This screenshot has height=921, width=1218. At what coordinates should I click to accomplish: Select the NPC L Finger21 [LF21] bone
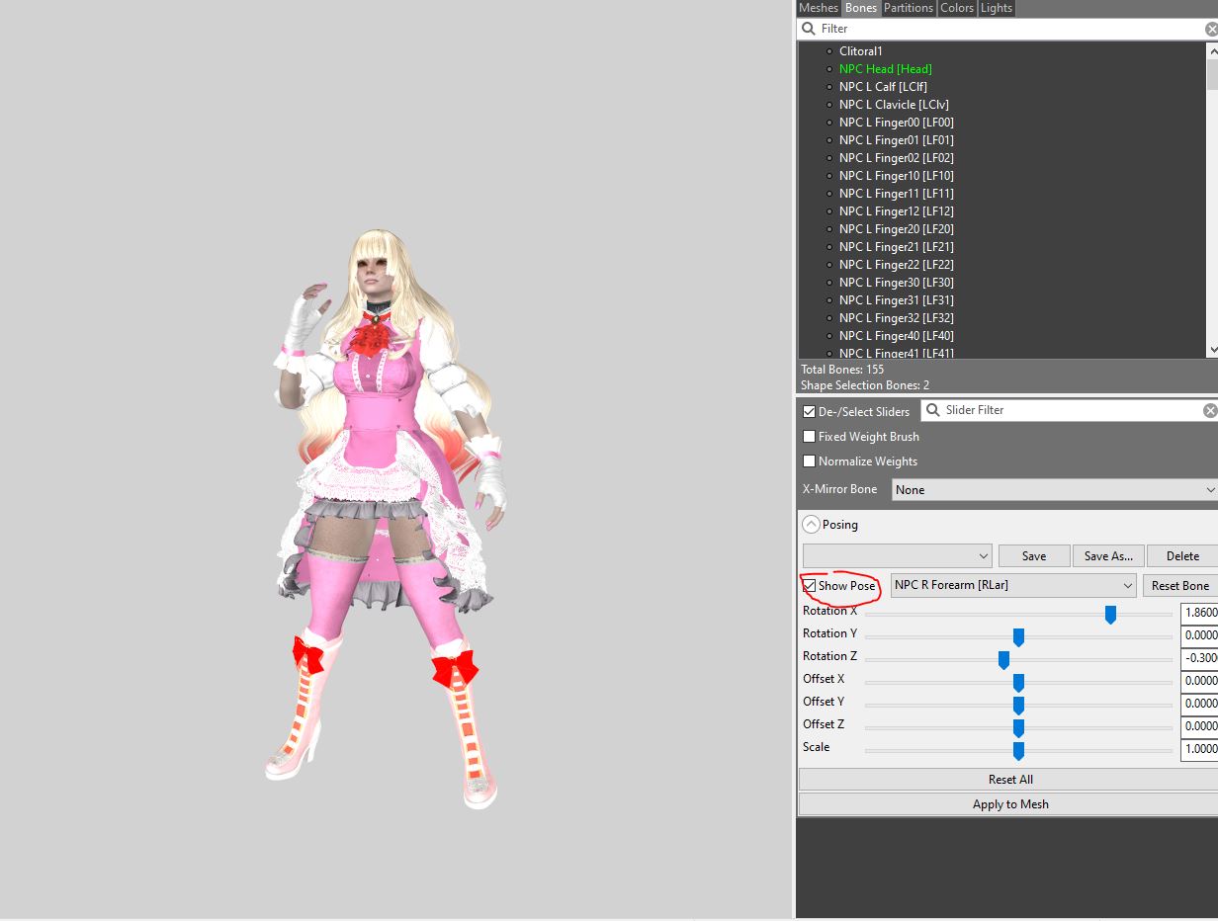(896, 247)
